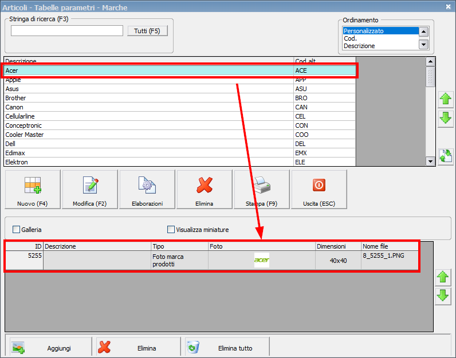Click Uscita (ESC) power button

click(x=319, y=190)
